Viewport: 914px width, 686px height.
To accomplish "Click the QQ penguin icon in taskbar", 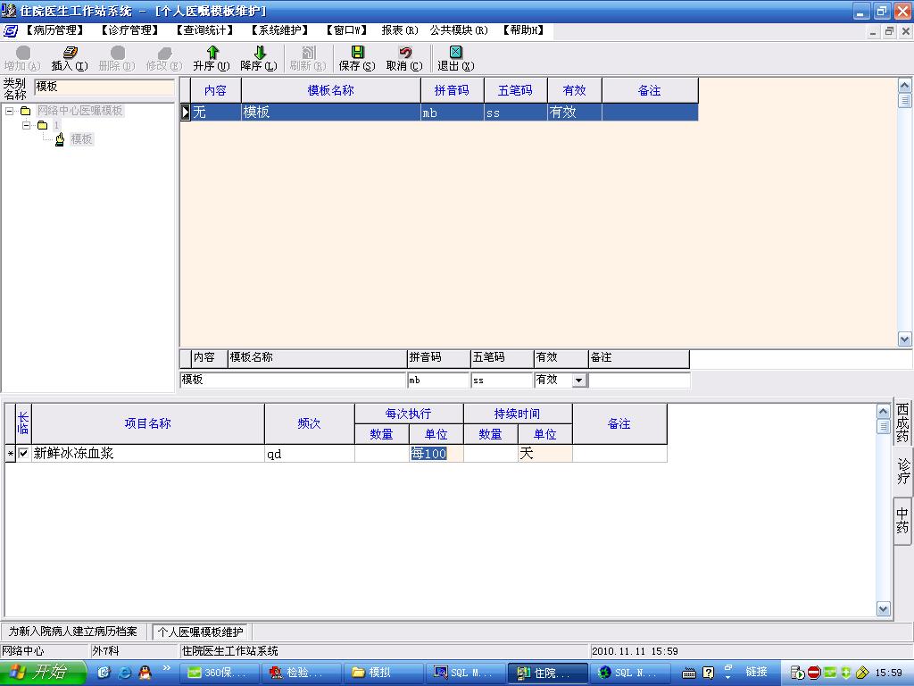I will tap(145, 672).
